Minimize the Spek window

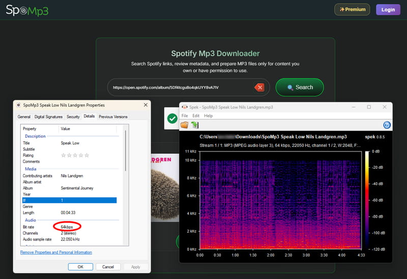[x=354, y=107]
